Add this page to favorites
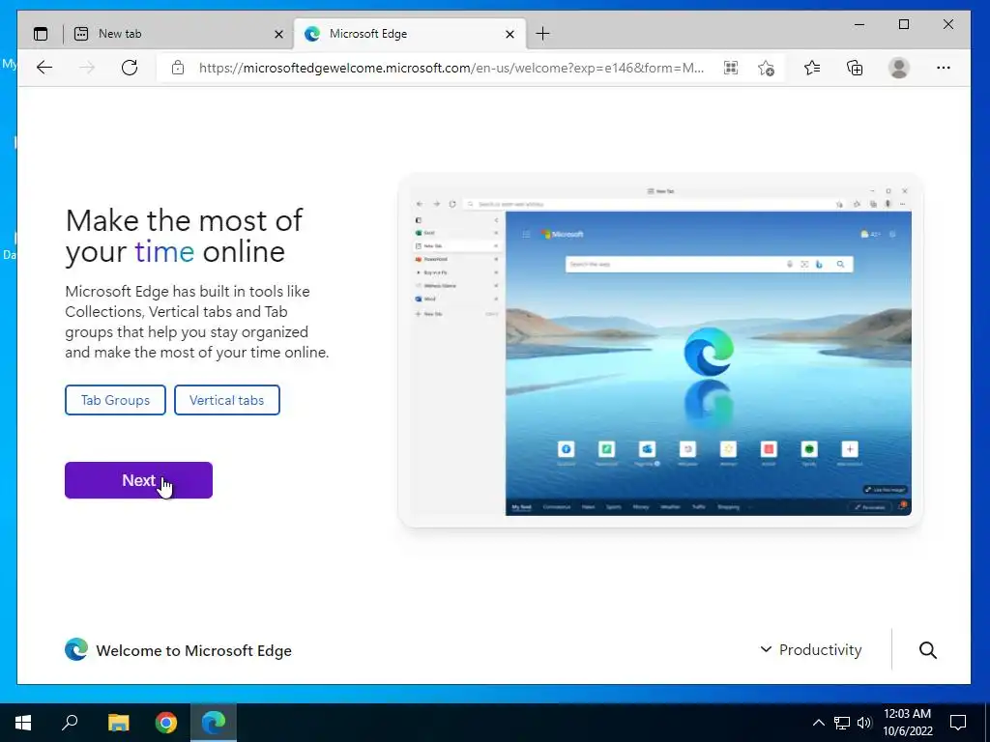Image resolution: width=990 pixels, height=742 pixels. (766, 68)
